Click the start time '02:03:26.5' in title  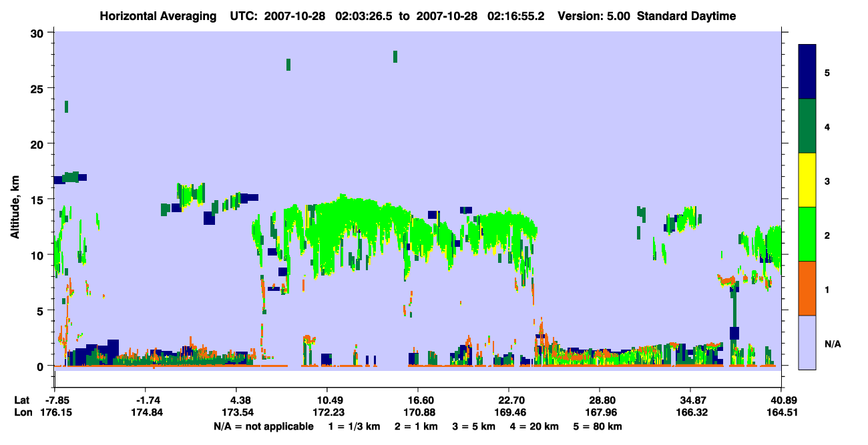[x=364, y=16]
